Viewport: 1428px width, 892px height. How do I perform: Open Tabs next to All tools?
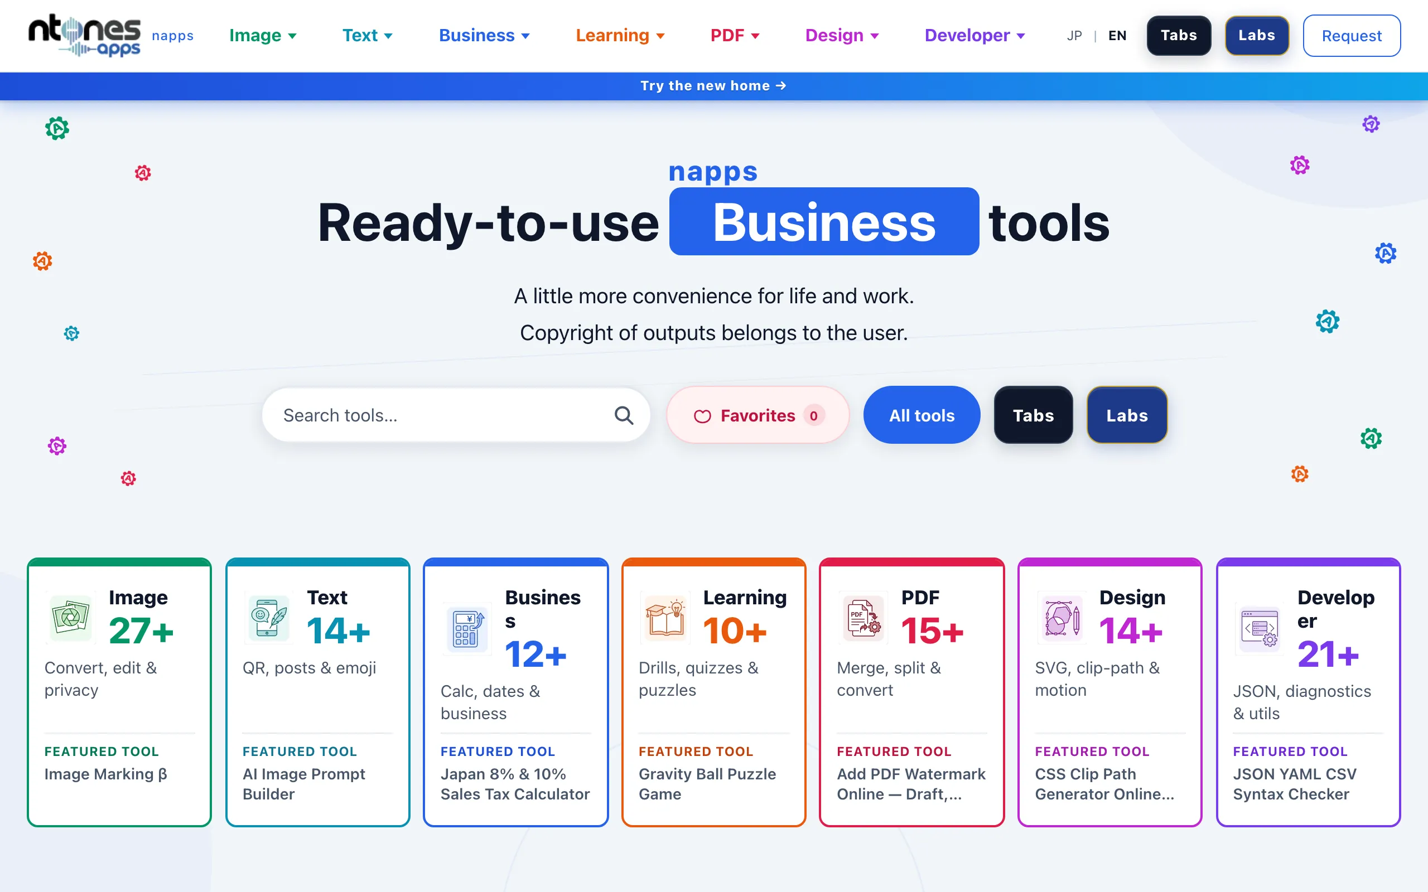(x=1033, y=415)
